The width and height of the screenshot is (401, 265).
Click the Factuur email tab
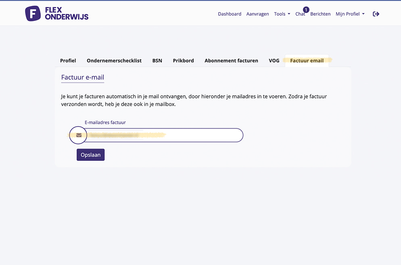[307, 61]
